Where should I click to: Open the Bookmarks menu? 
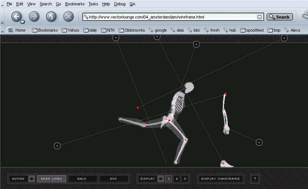coord(75,4)
